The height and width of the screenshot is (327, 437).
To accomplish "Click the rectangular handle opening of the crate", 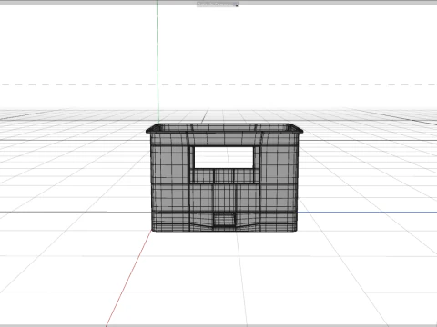I will point(224,157).
